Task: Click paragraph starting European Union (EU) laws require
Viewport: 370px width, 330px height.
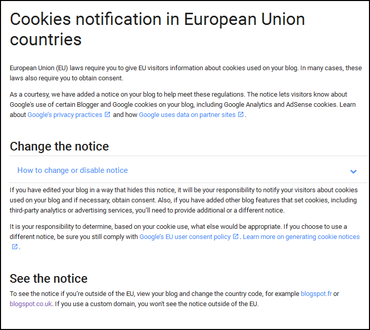Action: [185, 73]
